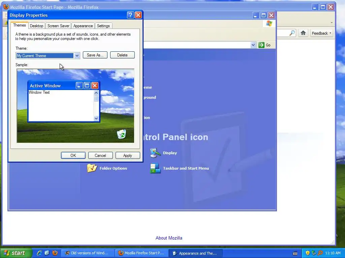This screenshot has width=345, height=258.
Task: Click the Firefox search magnifier icon
Action: tap(292, 33)
